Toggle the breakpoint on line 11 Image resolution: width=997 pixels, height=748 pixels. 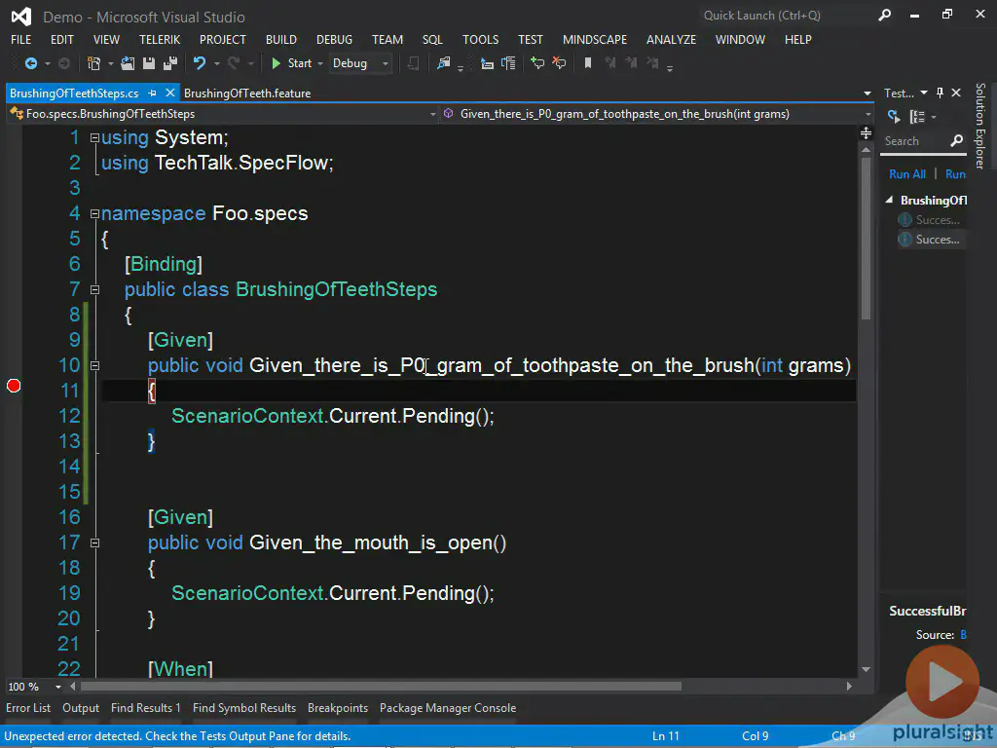pyautogui.click(x=14, y=387)
